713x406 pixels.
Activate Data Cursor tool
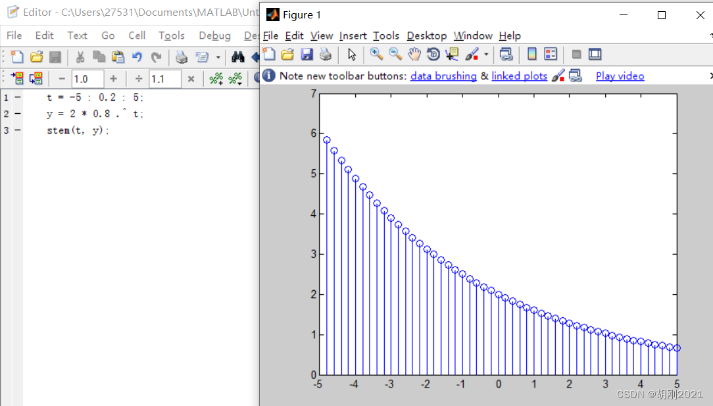pyautogui.click(x=452, y=54)
